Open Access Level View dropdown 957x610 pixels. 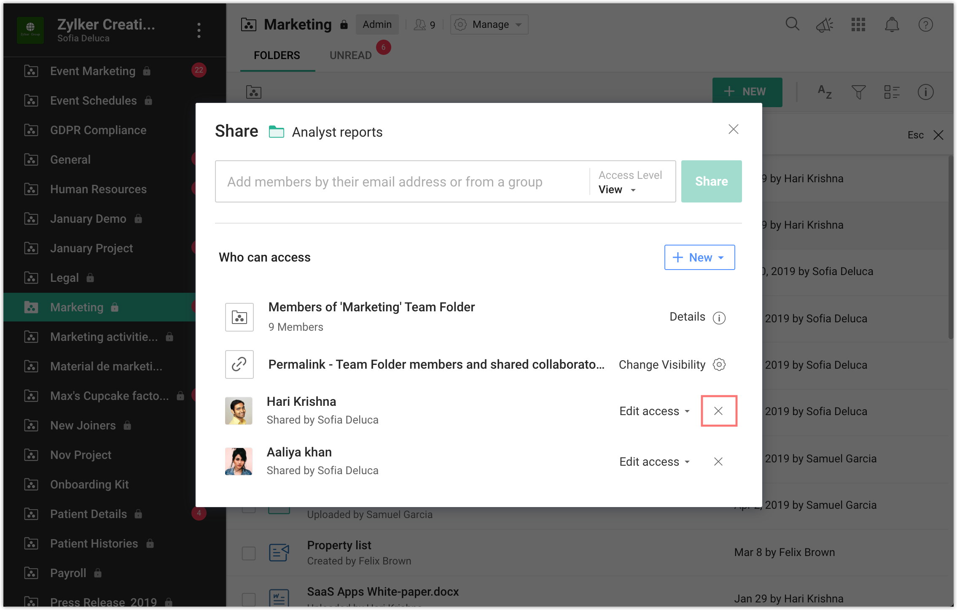pos(617,190)
